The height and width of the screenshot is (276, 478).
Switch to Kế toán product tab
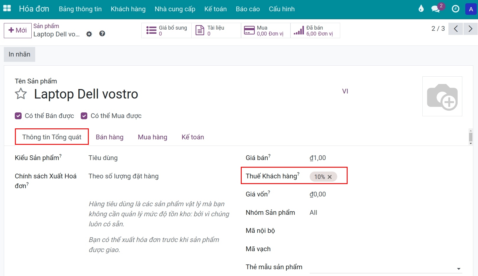click(x=193, y=137)
